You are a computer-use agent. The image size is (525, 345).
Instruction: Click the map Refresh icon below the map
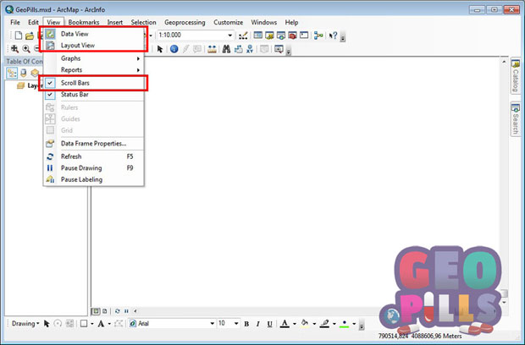click(117, 311)
